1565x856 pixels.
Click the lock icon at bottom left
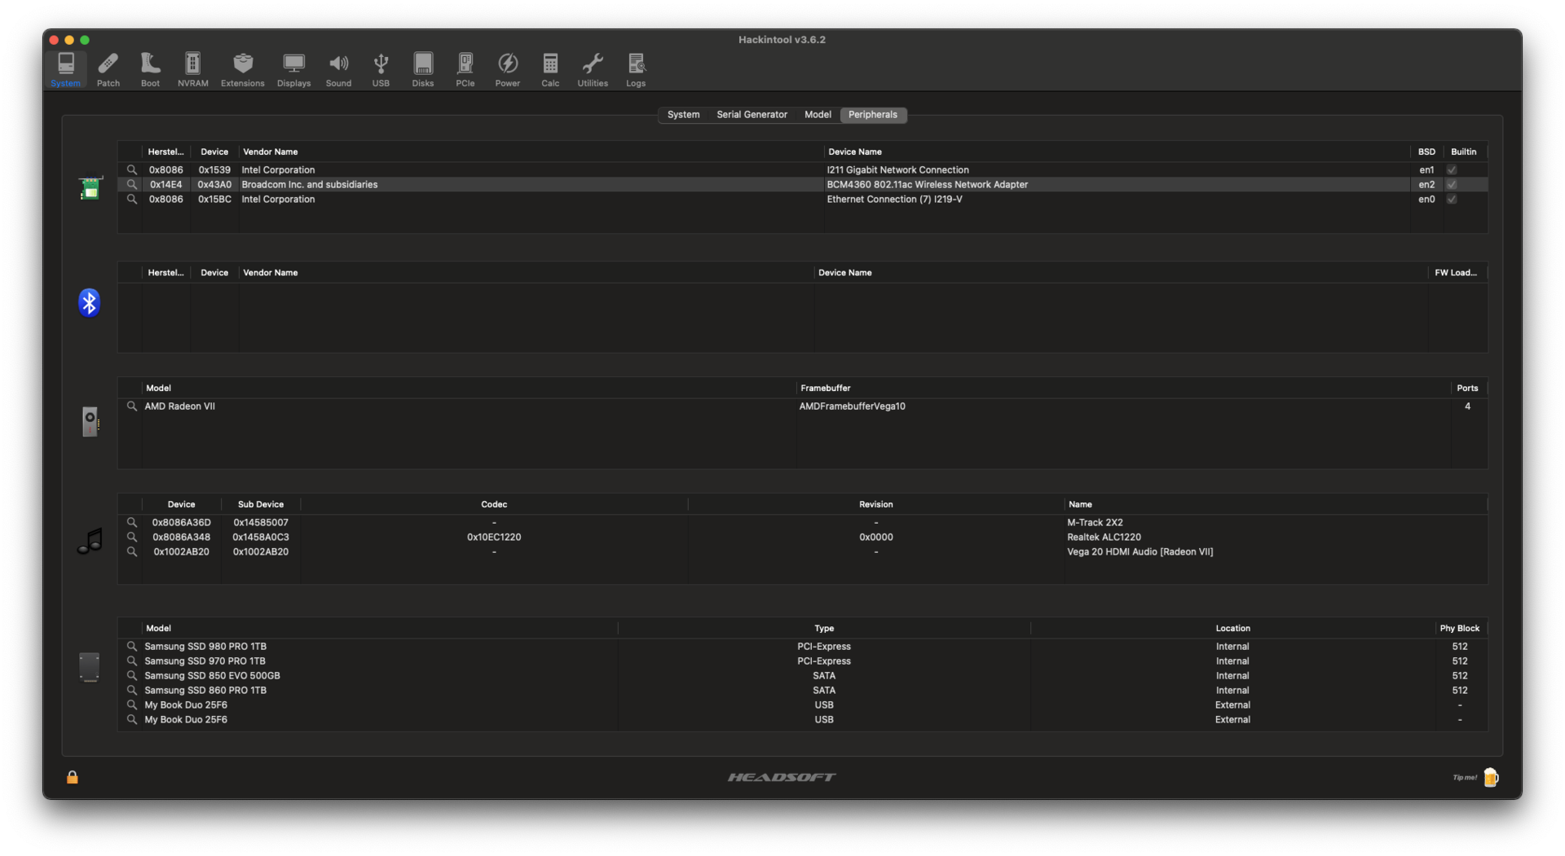coord(73,777)
